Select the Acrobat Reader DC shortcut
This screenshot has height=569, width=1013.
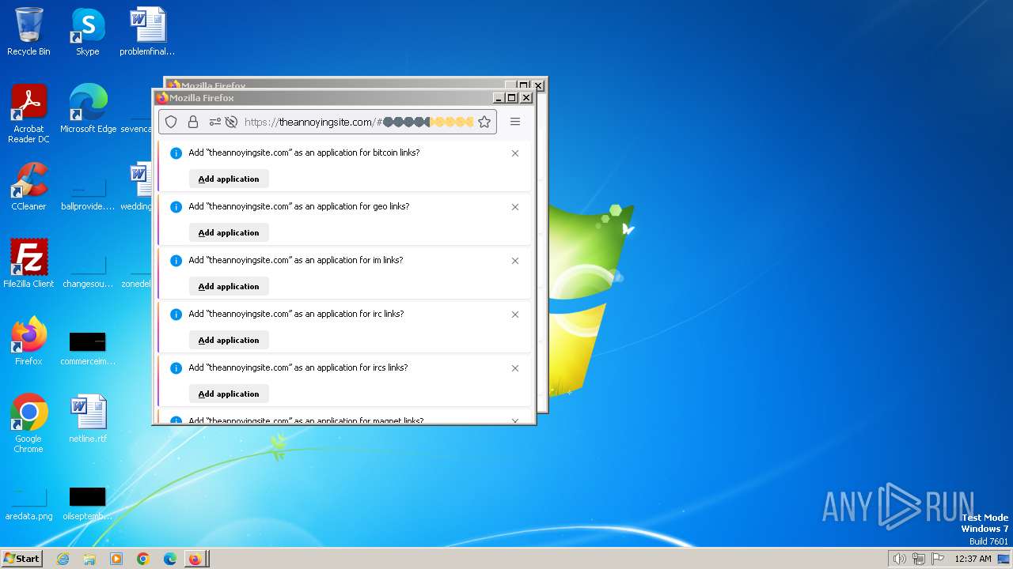click(28, 114)
